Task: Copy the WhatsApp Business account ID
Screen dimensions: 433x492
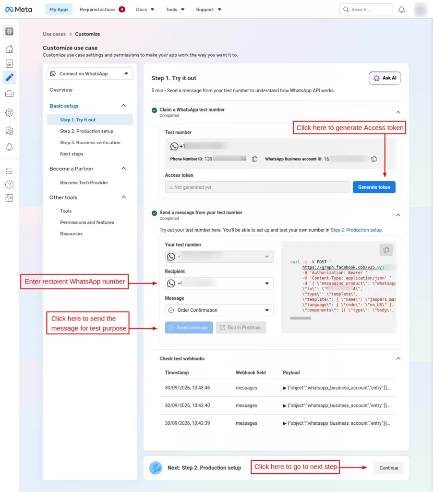Action: (x=374, y=159)
